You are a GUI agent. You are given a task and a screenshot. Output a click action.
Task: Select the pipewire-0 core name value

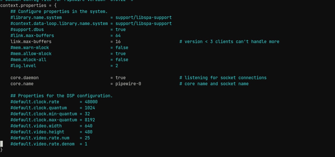click(x=128, y=84)
